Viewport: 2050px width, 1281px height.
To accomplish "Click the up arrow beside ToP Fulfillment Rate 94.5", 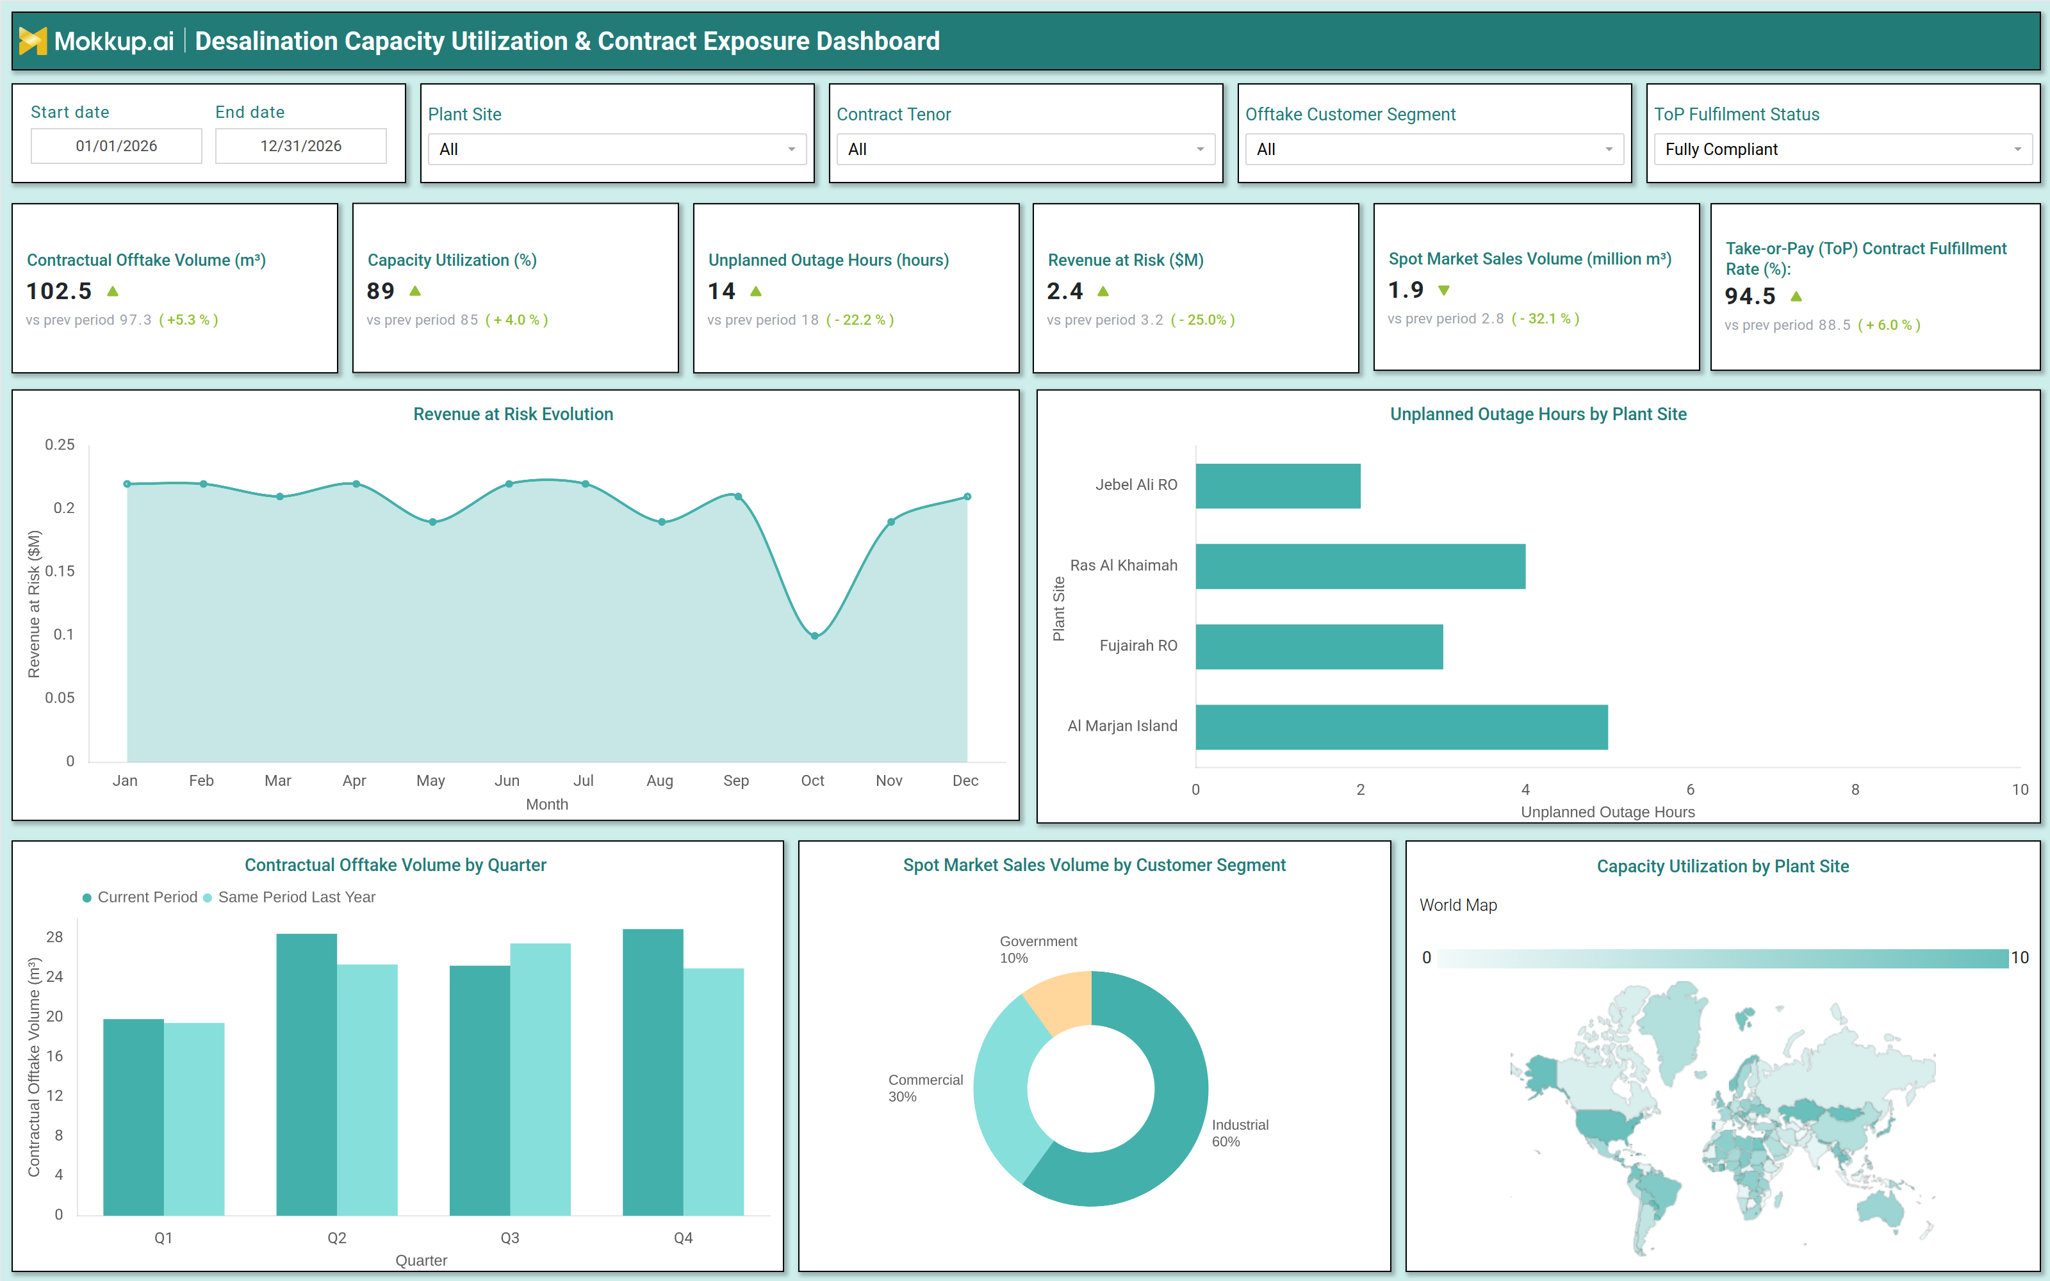I will click(x=1797, y=297).
